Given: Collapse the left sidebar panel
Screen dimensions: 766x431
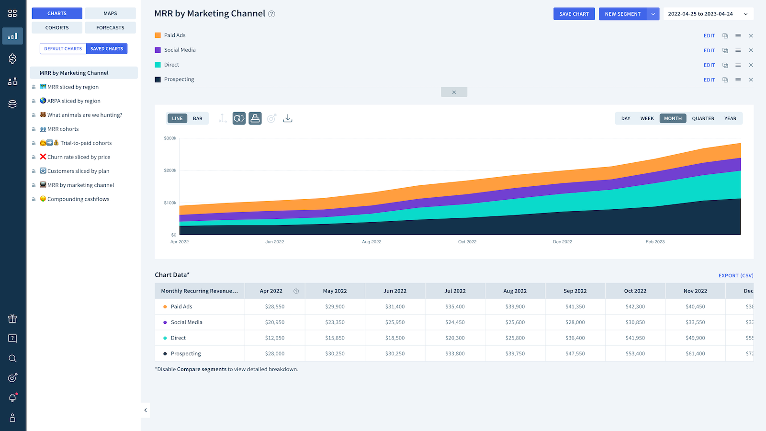Looking at the screenshot, I should click(146, 410).
